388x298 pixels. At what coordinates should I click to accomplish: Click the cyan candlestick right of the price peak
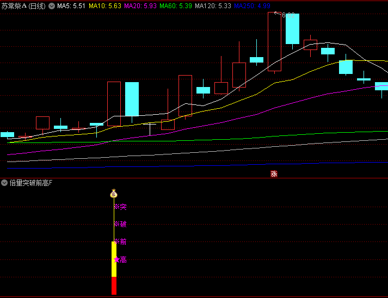[292, 29]
